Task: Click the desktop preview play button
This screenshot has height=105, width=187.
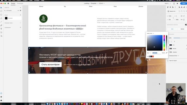Action: click(x=177, y=3)
